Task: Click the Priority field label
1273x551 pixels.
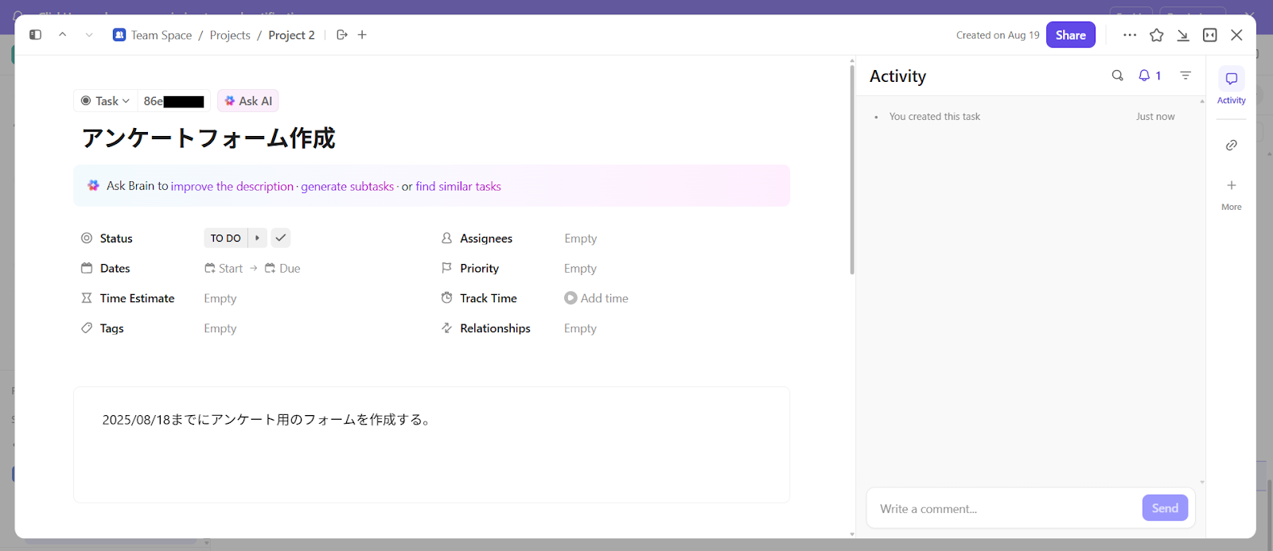Action: (x=480, y=269)
